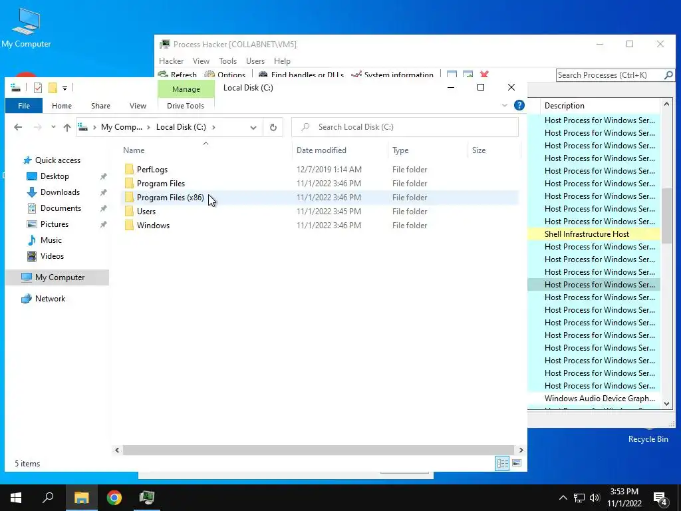This screenshot has width=681, height=511.
Task: Expand the chevron between My Comp... and Local Disk
Action: coord(149,127)
